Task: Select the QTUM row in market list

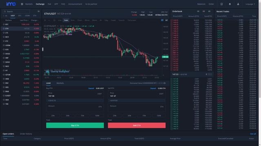Action: point(21,75)
